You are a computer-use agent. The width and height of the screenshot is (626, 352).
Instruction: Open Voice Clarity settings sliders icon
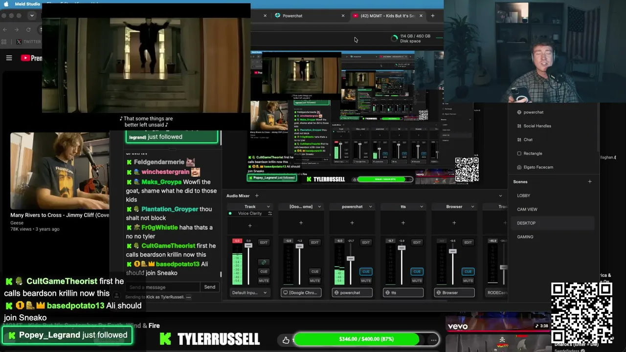pos(269,214)
